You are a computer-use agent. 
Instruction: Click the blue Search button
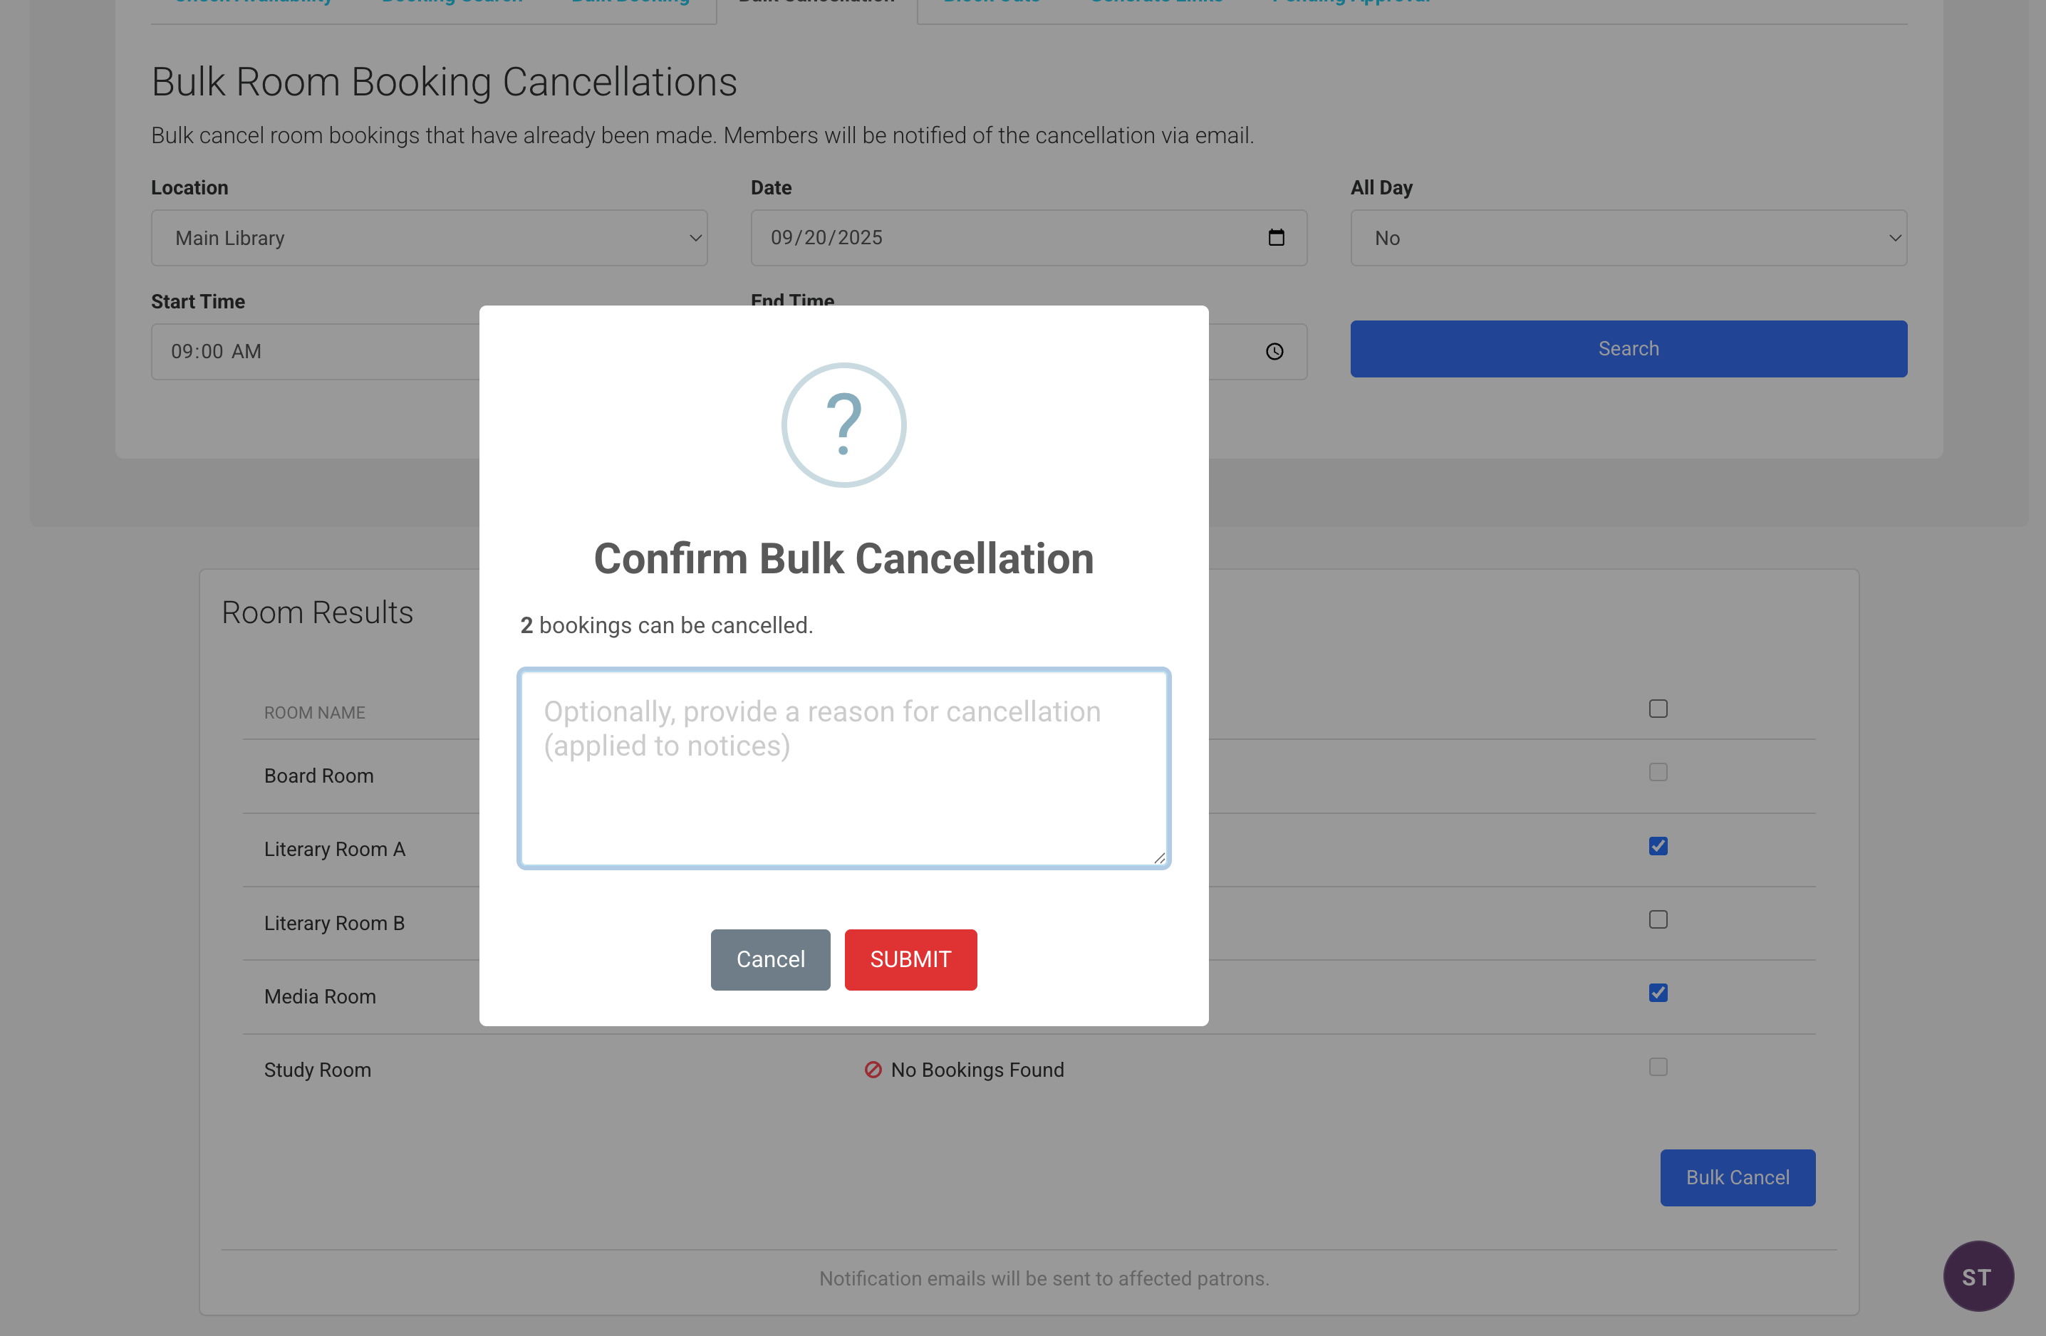[1629, 349]
